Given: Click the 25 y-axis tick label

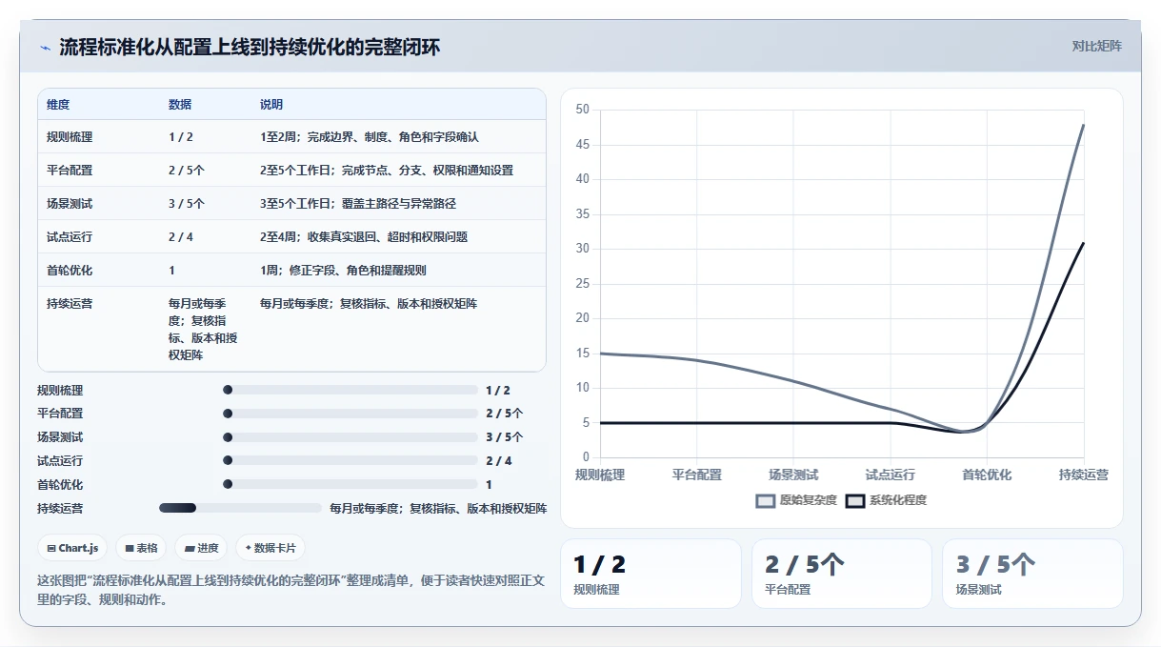Looking at the screenshot, I should (583, 284).
